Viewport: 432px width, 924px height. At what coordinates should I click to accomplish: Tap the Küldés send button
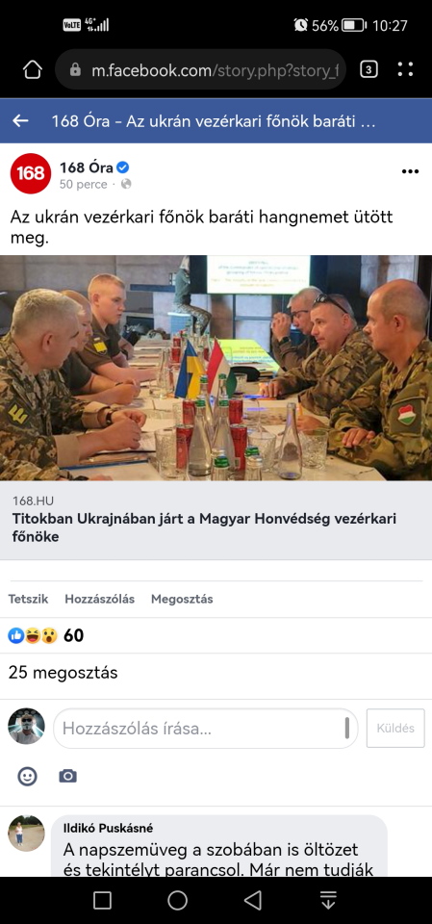(395, 729)
